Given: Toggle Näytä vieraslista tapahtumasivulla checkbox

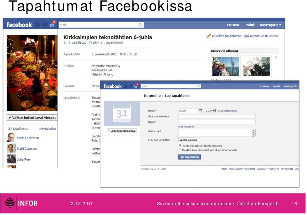Looking at the screenshot, I should (180, 145).
